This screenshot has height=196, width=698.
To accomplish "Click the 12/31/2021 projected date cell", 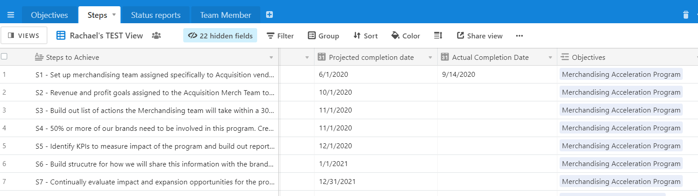I will pos(375,182).
